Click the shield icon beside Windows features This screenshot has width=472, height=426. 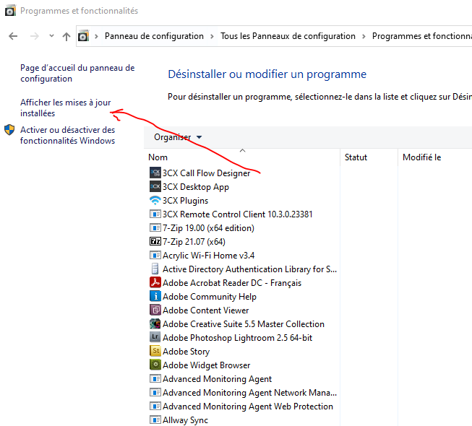(9, 130)
